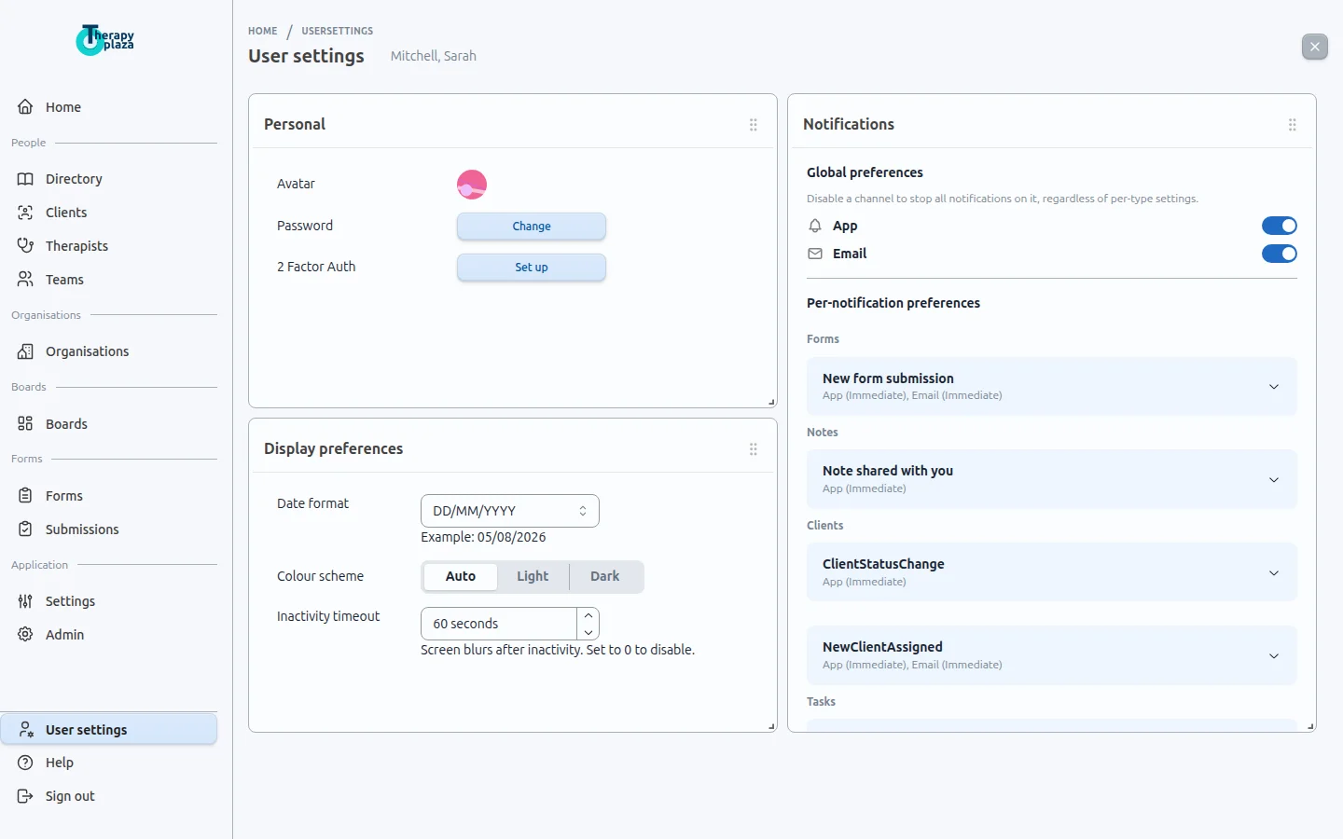Open Admin via its gear icon
The height and width of the screenshot is (839, 1343).
point(25,635)
